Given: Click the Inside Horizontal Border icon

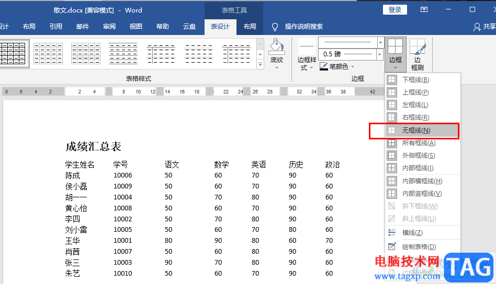Looking at the screenshot, I should click(x=391, y=181).
